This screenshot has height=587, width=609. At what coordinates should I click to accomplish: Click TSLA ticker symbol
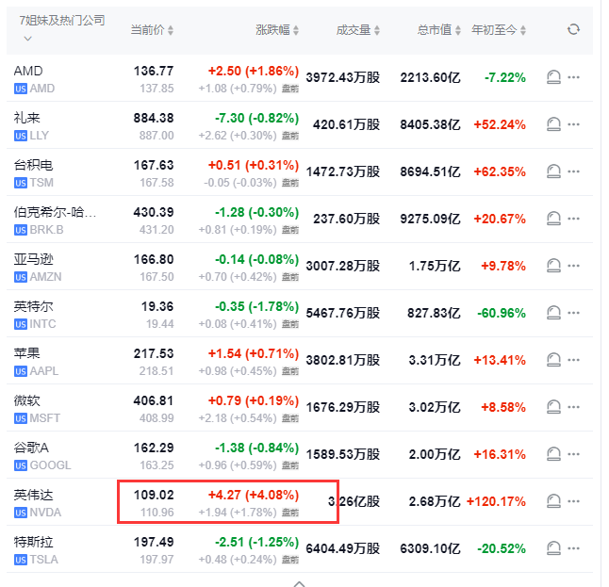coord(44,560)
